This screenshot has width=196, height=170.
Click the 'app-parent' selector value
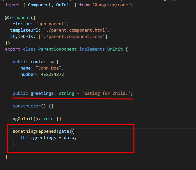51,24
